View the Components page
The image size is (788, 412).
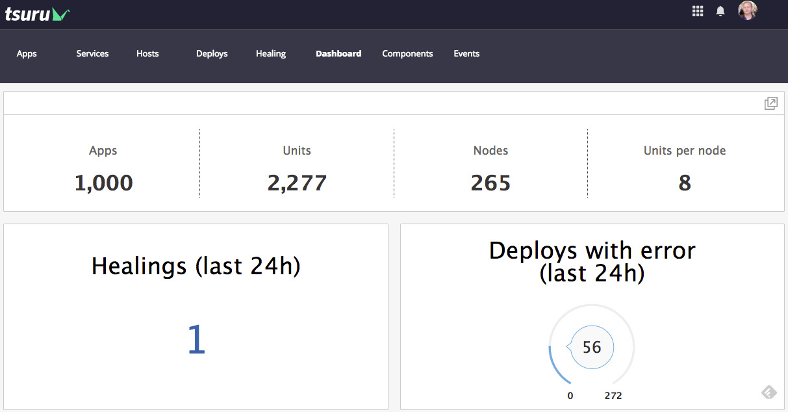point(407,54)
